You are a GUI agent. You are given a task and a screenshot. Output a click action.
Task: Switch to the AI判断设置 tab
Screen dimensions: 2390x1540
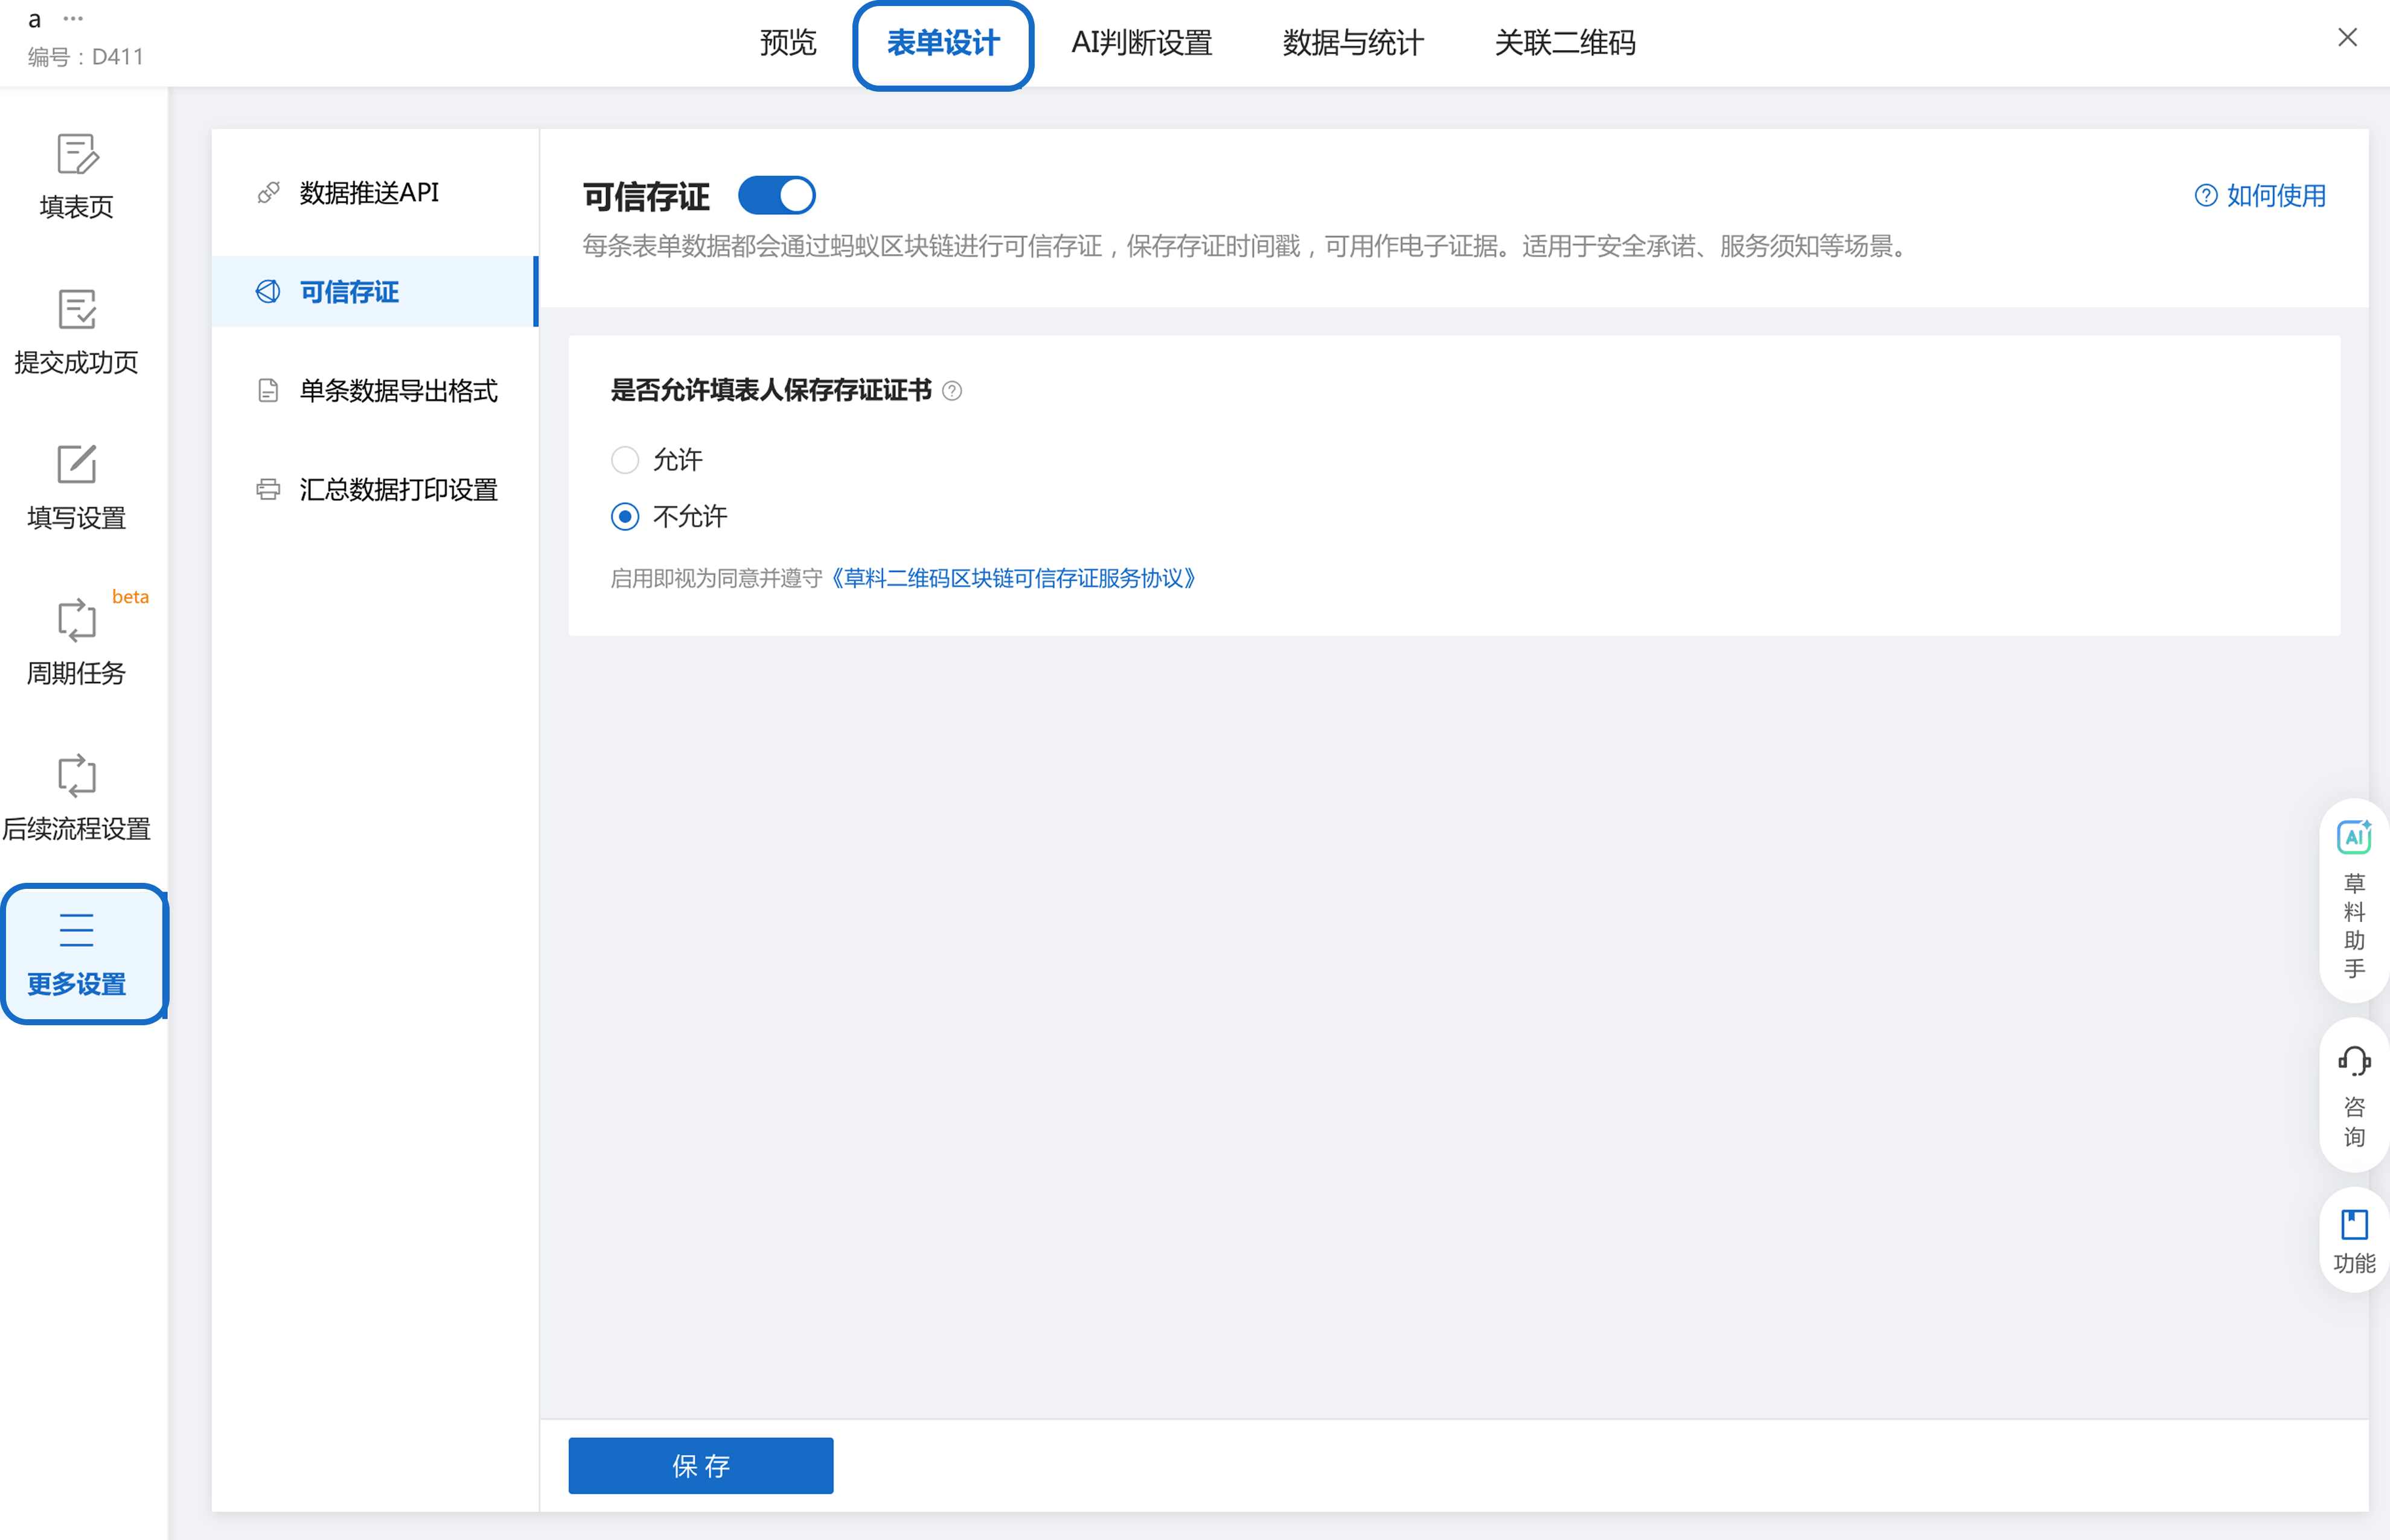coord(1142,43)
